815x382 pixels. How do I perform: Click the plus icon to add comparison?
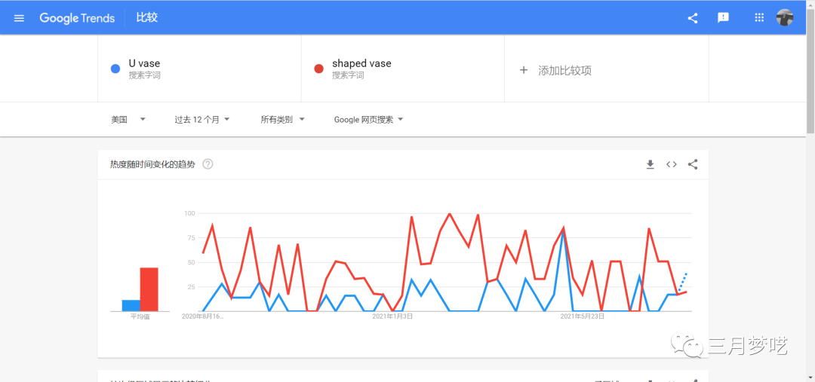(x=524, y=70)
